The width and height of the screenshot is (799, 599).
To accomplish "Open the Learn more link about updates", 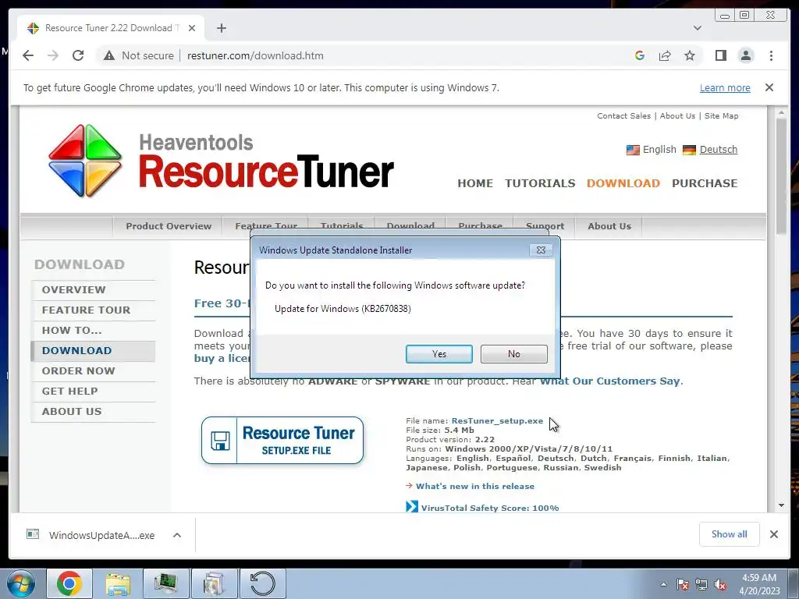I will [725, 87].
